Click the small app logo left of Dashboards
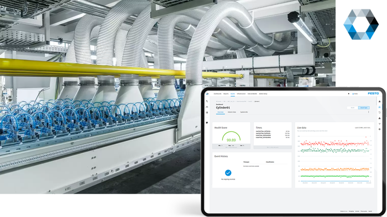387x217 pixels. (x=207, y=94)
